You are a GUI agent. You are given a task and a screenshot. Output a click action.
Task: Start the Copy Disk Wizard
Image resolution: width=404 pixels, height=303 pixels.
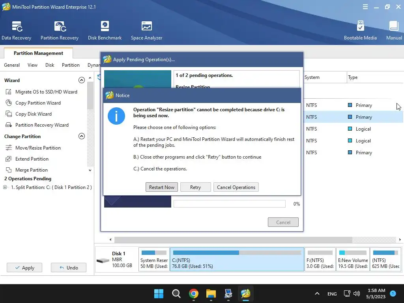pyautogui.click(x=28, y=114)
